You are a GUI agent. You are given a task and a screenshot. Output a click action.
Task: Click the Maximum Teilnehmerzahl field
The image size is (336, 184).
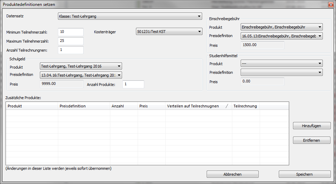[x=71, y=41]
